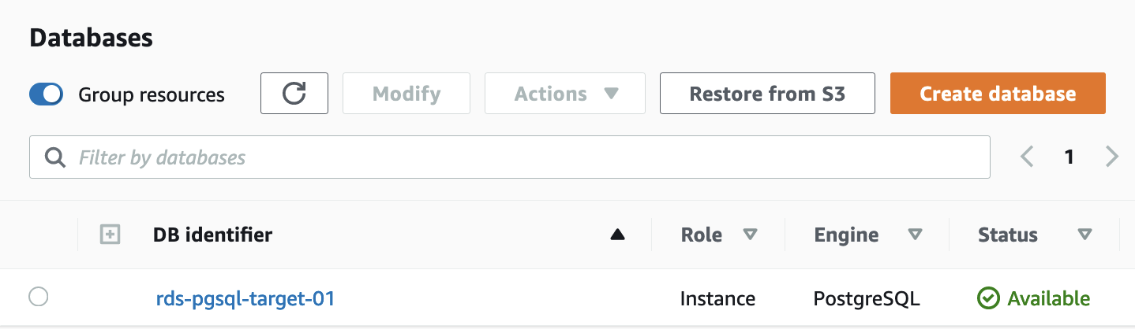Toggle the Group resources switch
This screenshot has height=329, width=1135.
47,94
